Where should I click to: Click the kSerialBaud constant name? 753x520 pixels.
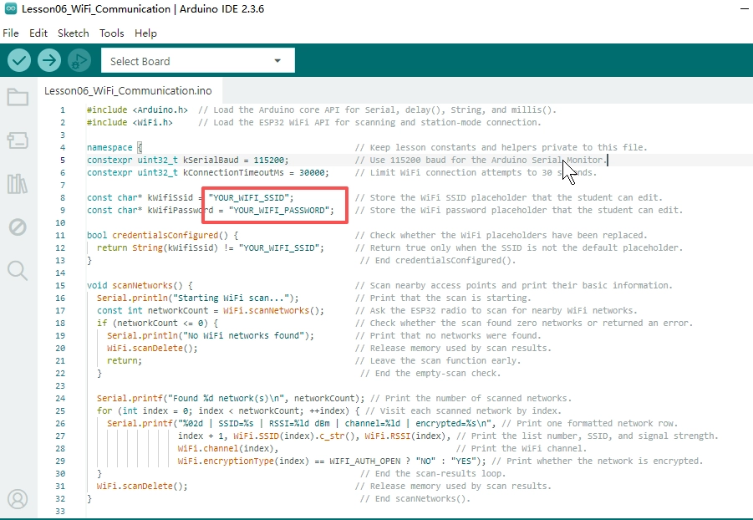[211, 160]
